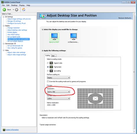Click the No scaling mode icon
Image resolution: width=137 pixels, height=134 pixels.
point(51,71)
